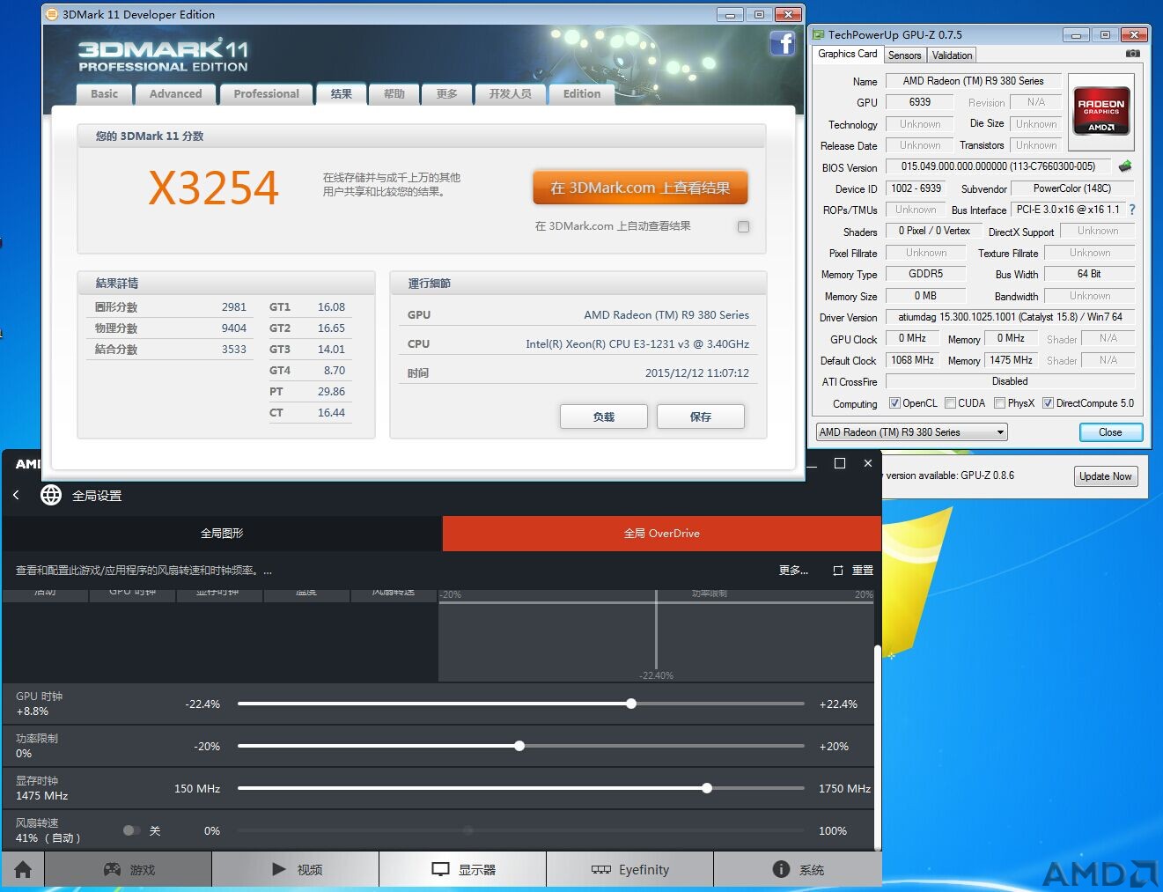Click the 显存时钟 memory clock slider handle
This screenshot has width=1163, height=892.
(707, 788)
